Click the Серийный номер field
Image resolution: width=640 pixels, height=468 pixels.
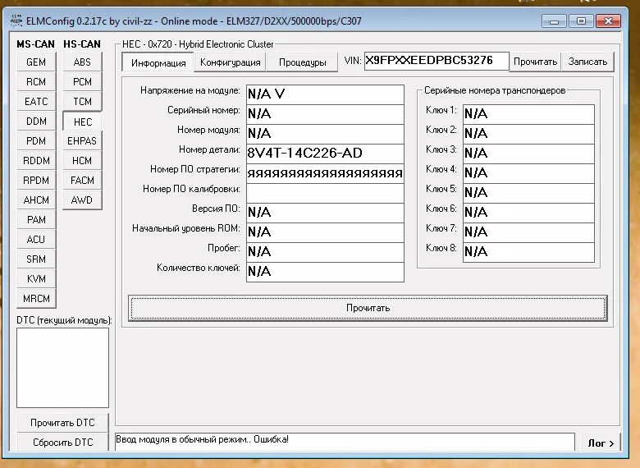325,114
